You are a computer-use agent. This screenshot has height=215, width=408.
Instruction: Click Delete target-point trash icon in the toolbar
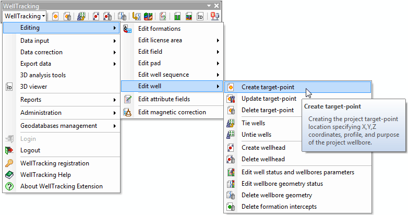point(67,16)
